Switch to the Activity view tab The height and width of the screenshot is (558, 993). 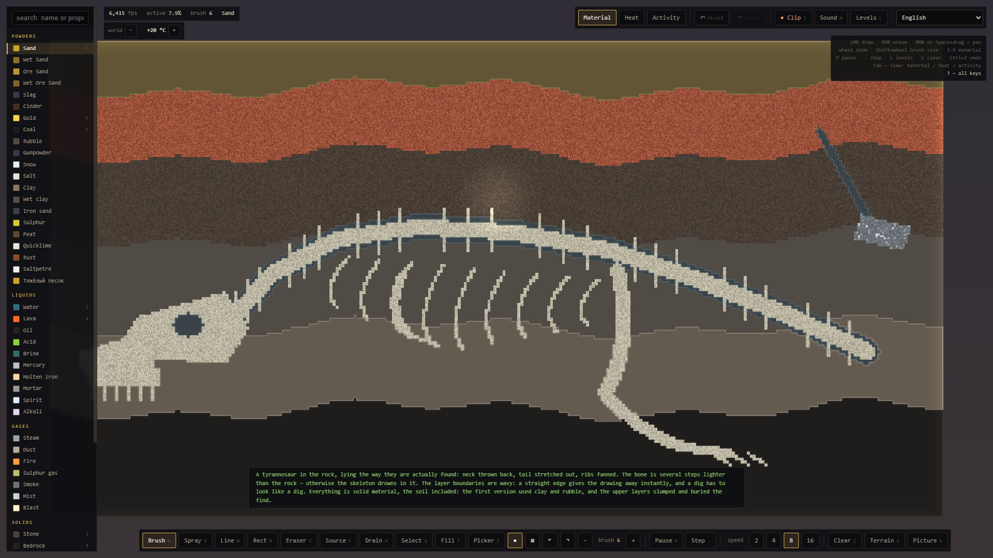click(x=666, y=18)
